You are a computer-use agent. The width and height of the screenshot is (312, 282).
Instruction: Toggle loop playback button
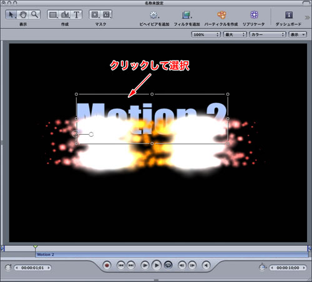coord(168,265)
